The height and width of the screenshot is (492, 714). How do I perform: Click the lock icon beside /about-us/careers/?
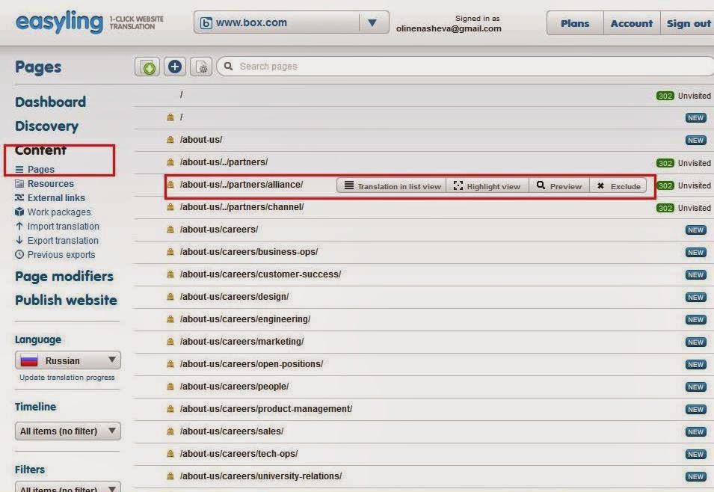coord(170,229)
